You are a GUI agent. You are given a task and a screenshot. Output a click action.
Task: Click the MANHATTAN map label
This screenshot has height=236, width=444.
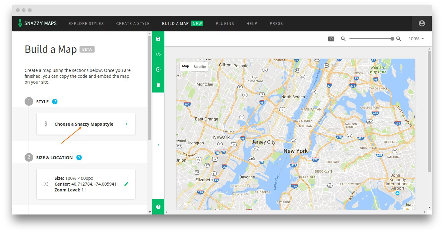click(311, 109)
